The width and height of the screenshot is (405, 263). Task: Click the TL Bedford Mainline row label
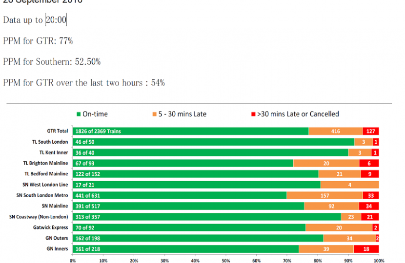(x=46, y=174)
